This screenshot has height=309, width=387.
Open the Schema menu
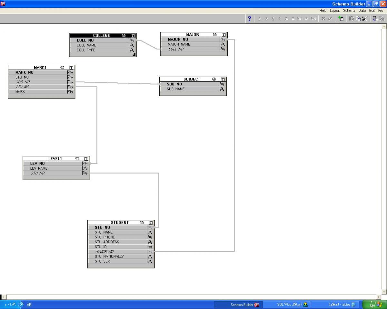point(349,11)
